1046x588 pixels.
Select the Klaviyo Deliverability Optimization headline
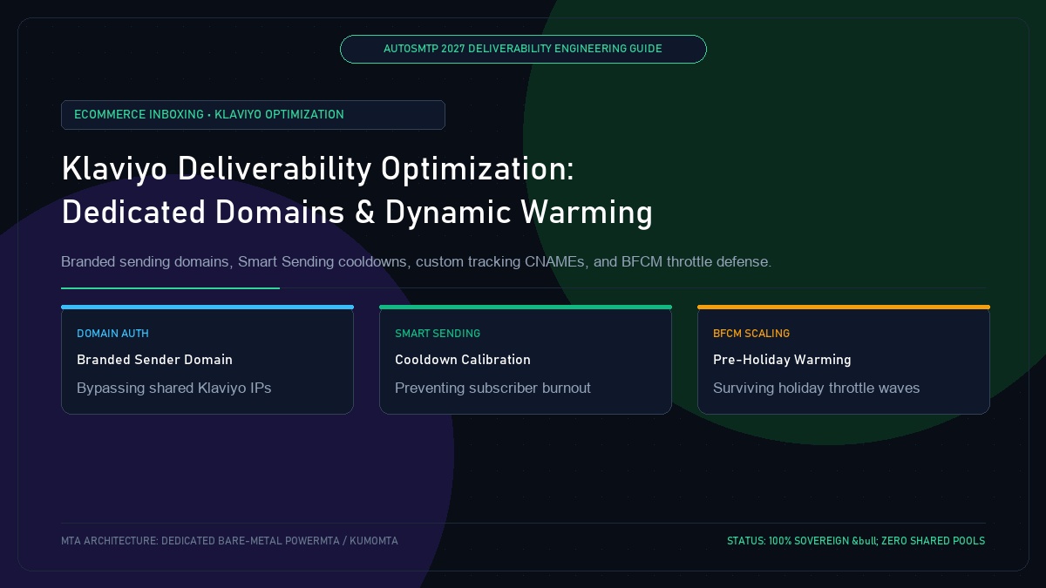357,190
